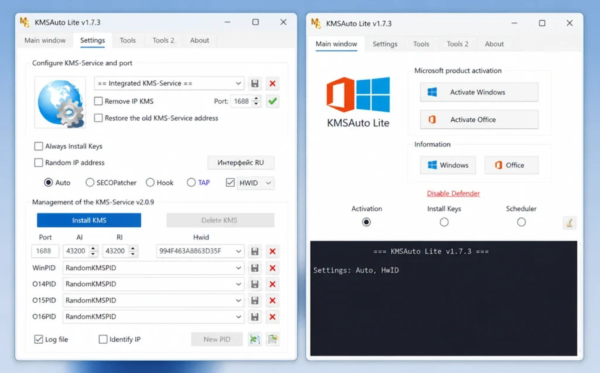Click save icon beside Integrated KMS-Service dropdown
The image size is (600, 373).
(x=255, y=83)
